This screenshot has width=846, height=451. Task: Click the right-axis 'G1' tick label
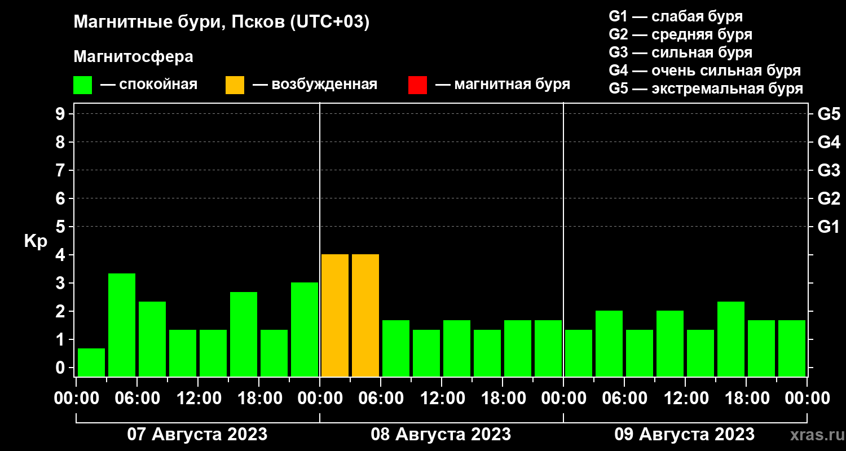829,227
